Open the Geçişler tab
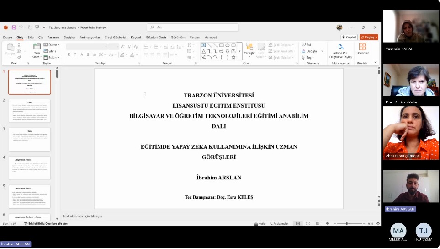The height and width of the screenshot is (249, 440). (x=69, y=38)
